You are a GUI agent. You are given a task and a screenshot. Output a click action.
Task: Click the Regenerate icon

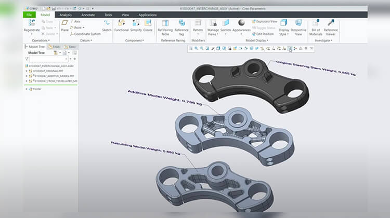pos(32,23)
